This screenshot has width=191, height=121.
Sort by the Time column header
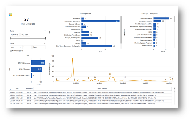pos(17,88)
